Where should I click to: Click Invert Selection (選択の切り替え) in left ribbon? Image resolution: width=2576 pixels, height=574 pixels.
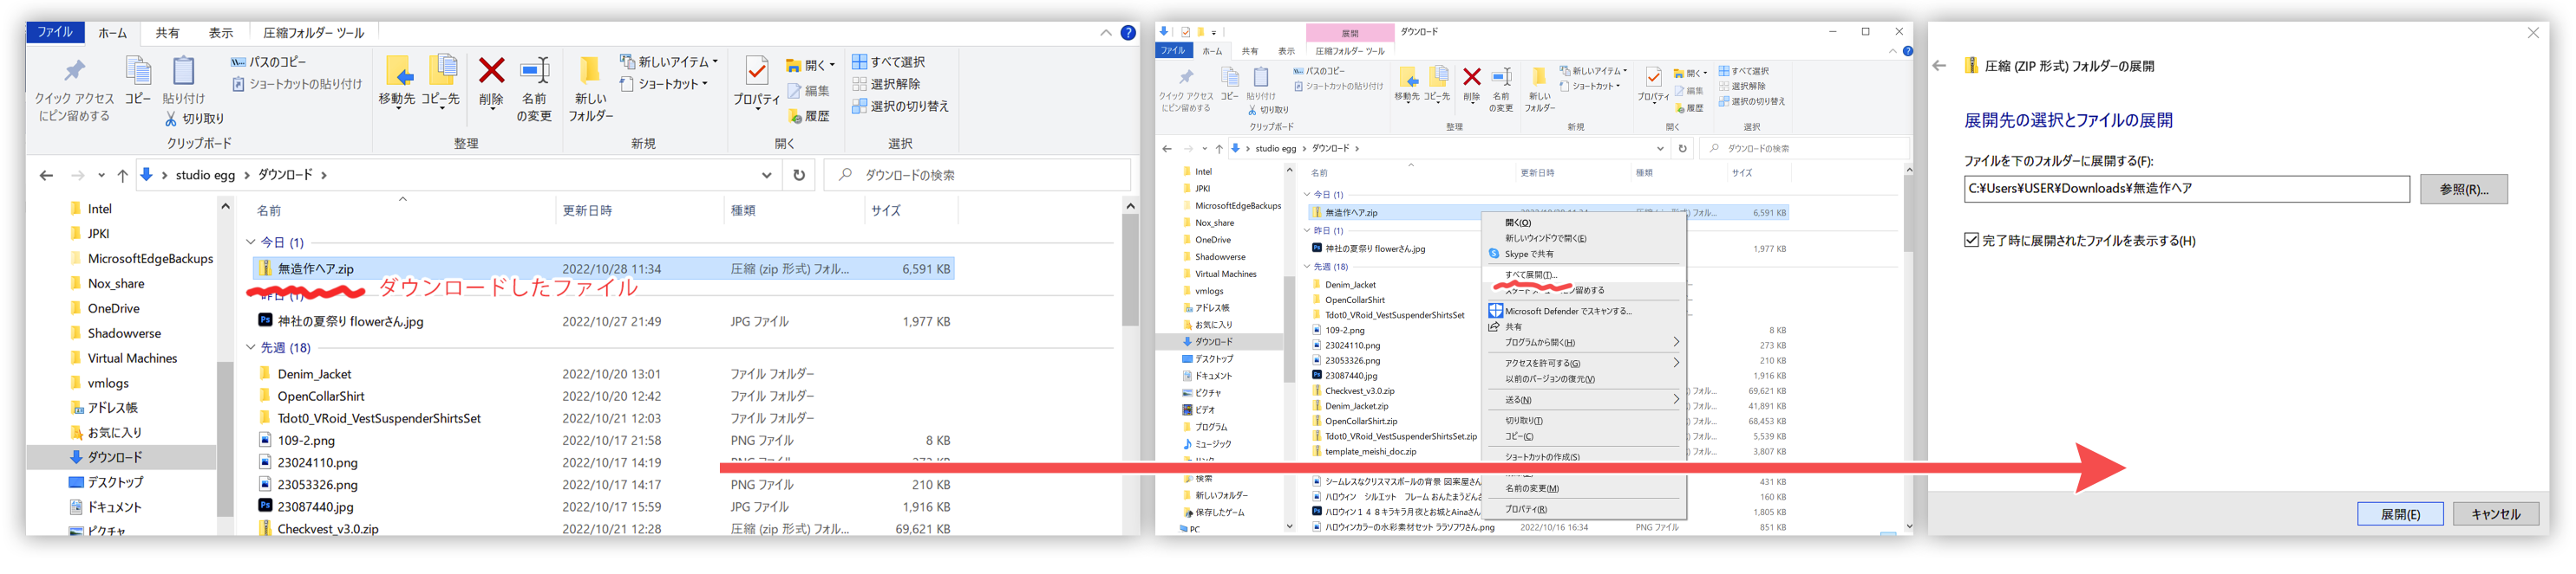[x=900, y=106]
